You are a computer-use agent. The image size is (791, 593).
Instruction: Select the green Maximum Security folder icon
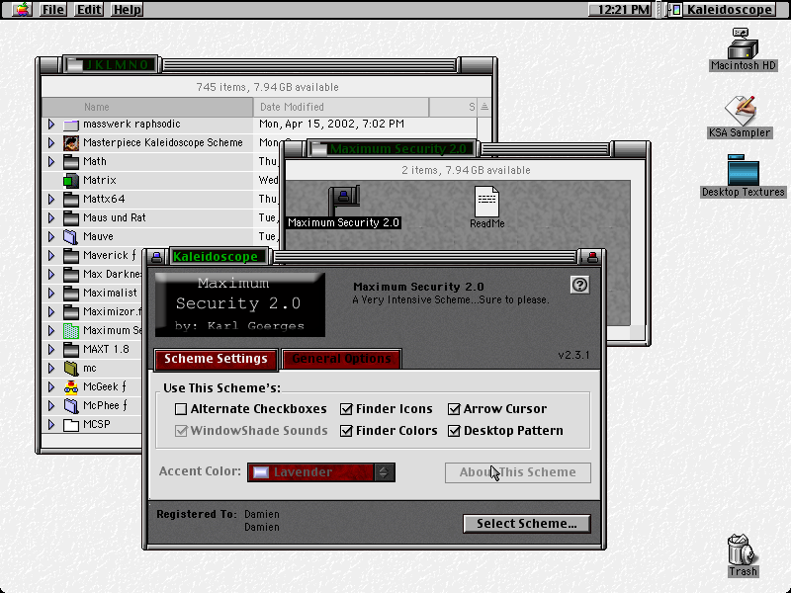71,331
